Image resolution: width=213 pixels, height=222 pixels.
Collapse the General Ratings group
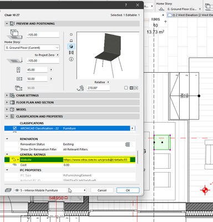point(7,154)
